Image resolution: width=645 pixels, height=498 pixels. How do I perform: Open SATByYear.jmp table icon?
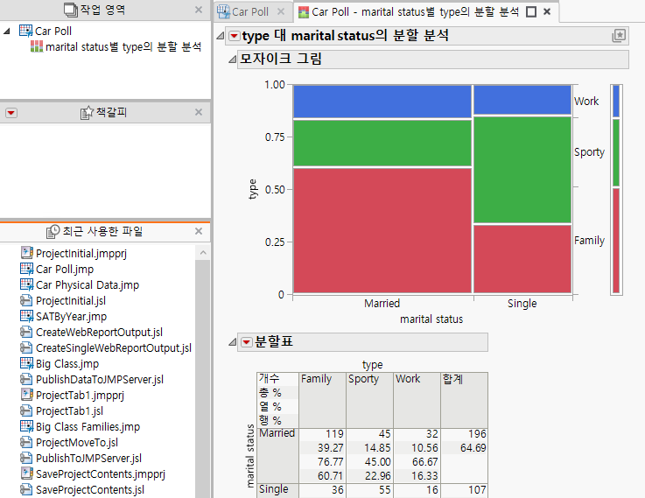[x=27, y=316]
